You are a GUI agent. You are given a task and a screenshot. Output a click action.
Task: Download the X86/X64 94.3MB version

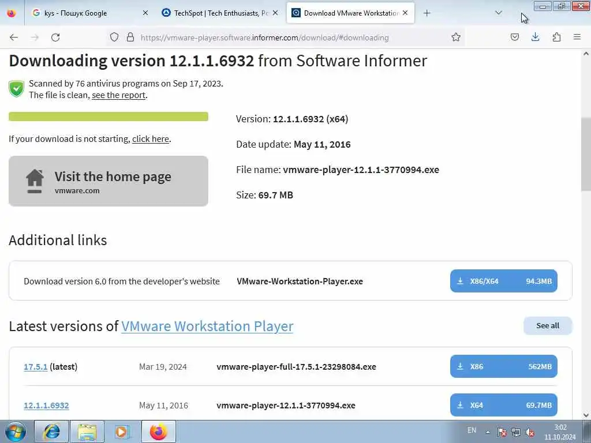pos(503,281)
